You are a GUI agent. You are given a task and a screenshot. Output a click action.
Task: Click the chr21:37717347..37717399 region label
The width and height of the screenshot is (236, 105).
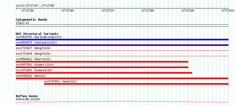click(x=35, y=6)
